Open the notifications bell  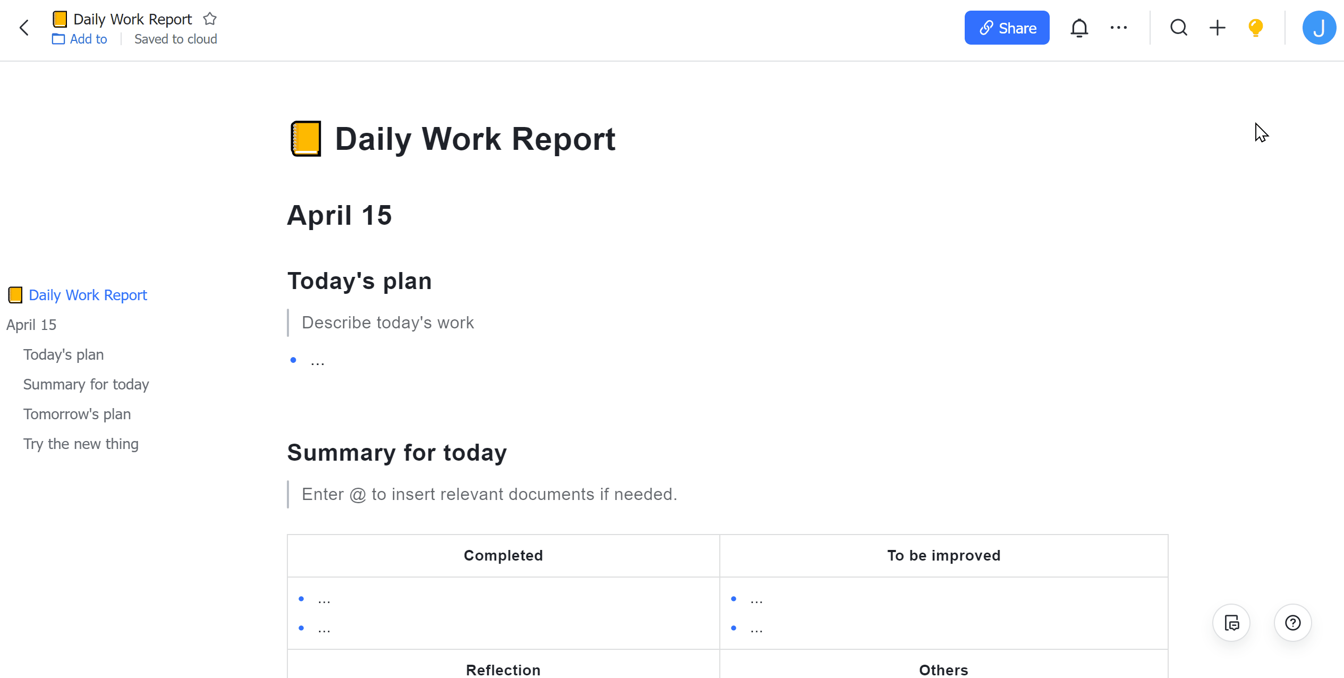pos(1079,28)
